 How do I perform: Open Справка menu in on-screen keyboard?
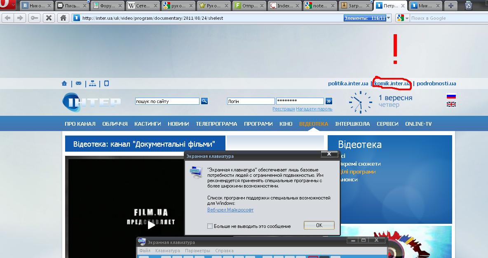pyautogui.click(x=224, y=251)
